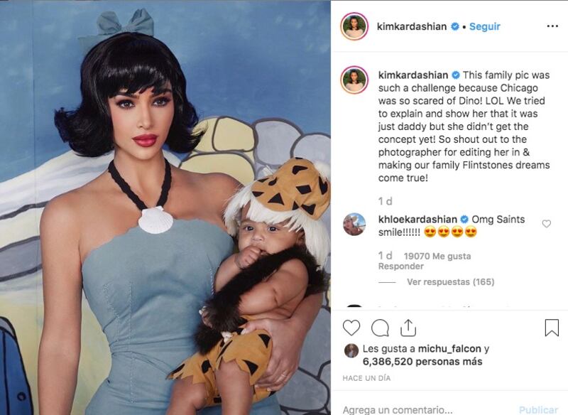Click the verified badge beside header username
Screen dimensions: 568x415
[455, 26]
